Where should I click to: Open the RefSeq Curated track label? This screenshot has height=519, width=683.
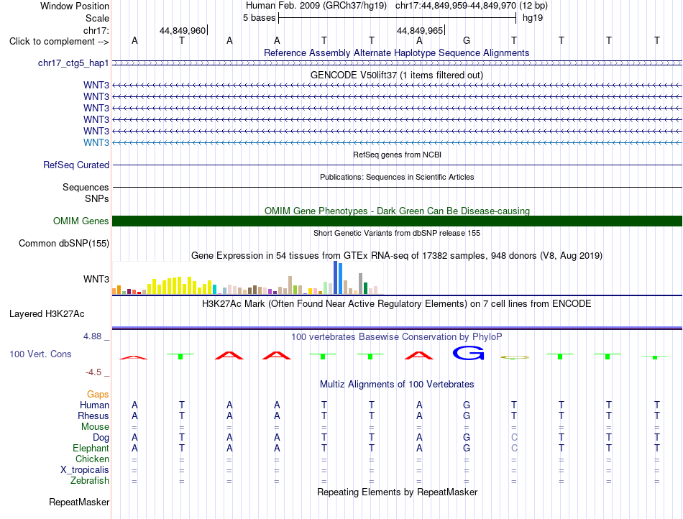[x=76, y=165]
